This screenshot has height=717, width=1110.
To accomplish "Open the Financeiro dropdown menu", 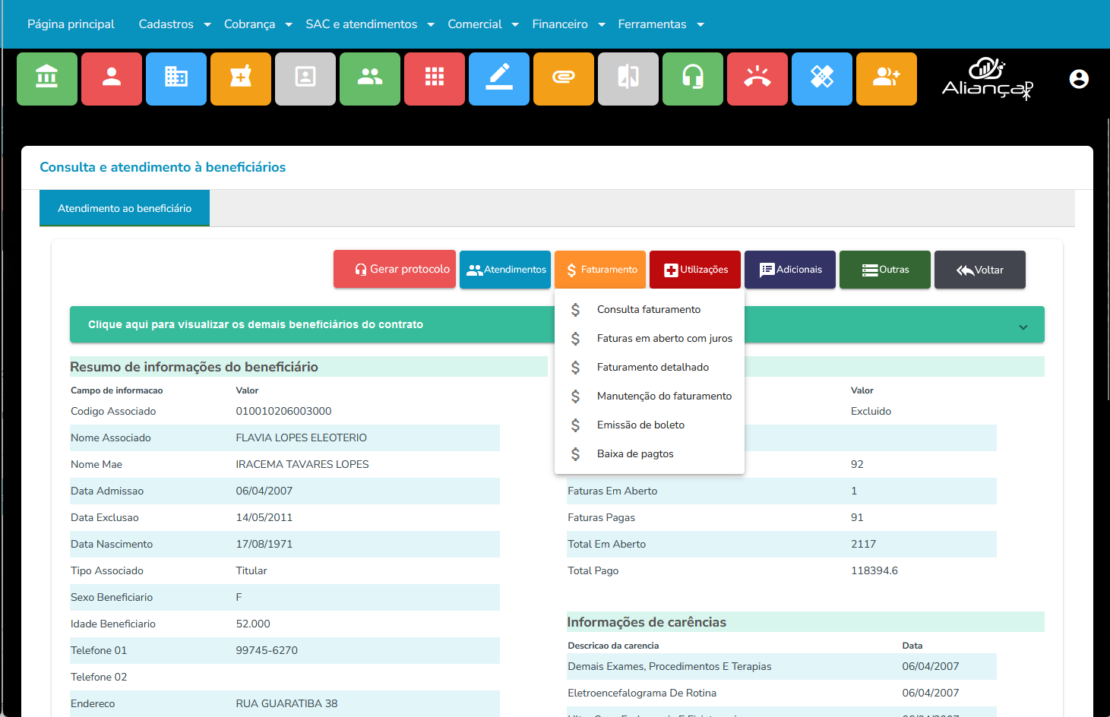I will [x=568, y=24].
